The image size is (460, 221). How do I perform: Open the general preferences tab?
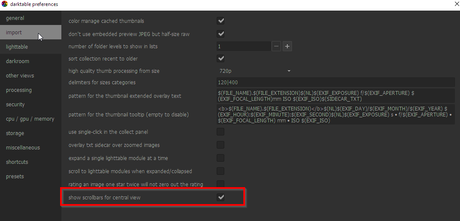click(x=30, y=18)
